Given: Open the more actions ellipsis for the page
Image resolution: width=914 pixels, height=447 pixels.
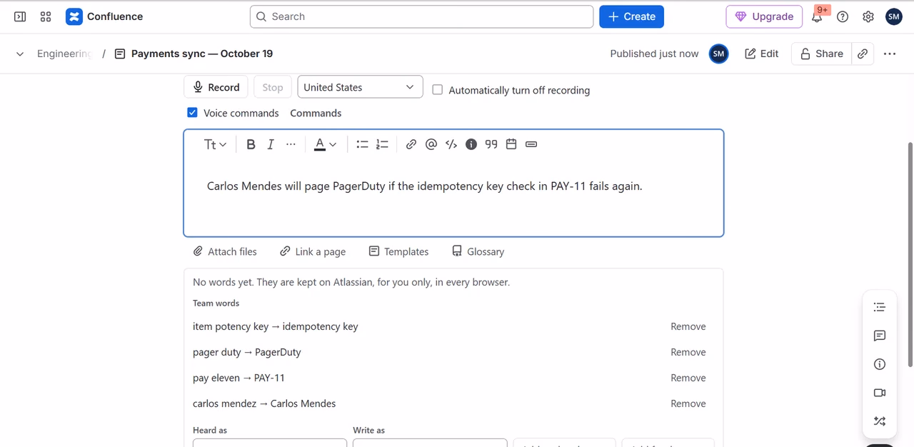Looking at the screenshot, I should 890,54.
